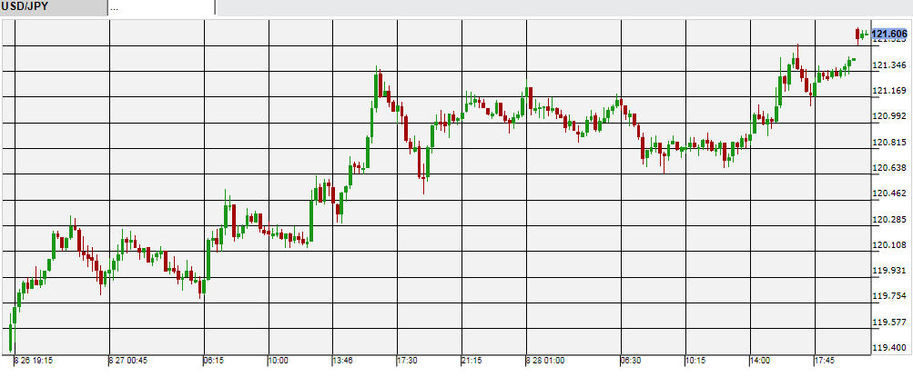The image size is (913, 377).
Task: Click the 14:00 time axis label
Action: point(761,360)
